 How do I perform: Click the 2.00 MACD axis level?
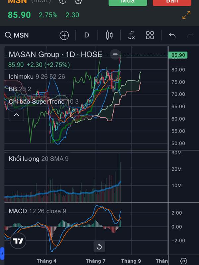point(176,213)
